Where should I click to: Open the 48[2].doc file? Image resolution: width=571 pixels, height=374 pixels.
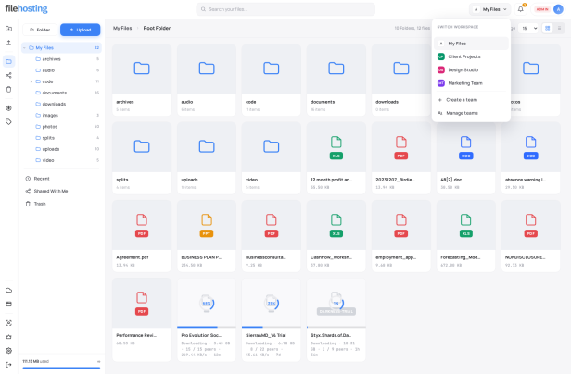[465, 158]
